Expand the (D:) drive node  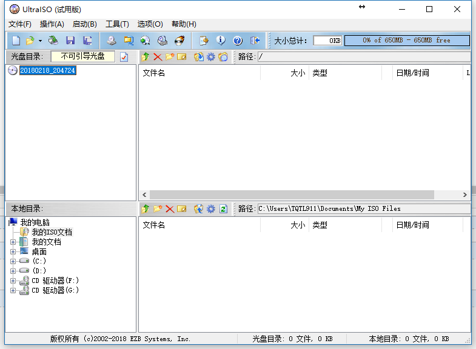13,271
